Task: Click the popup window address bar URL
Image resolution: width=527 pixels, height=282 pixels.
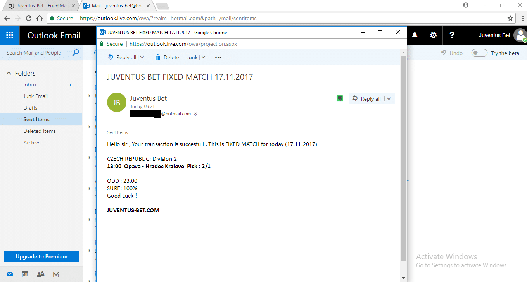Action: [x=183, y=44]
